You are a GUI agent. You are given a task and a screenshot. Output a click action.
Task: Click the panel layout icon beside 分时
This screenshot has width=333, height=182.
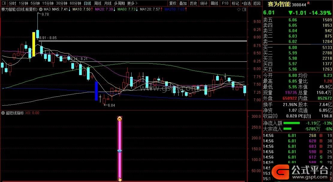click(4, 3)
